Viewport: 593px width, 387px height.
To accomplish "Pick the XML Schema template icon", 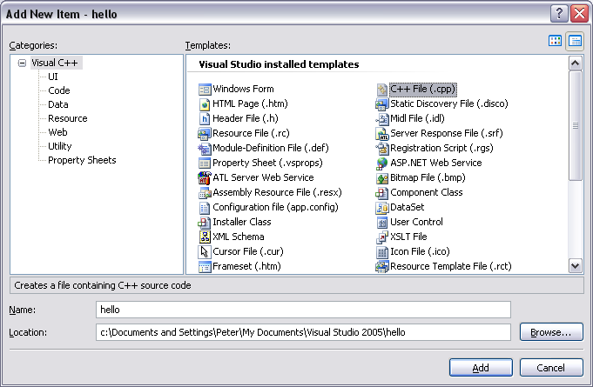I will point(206,237).
